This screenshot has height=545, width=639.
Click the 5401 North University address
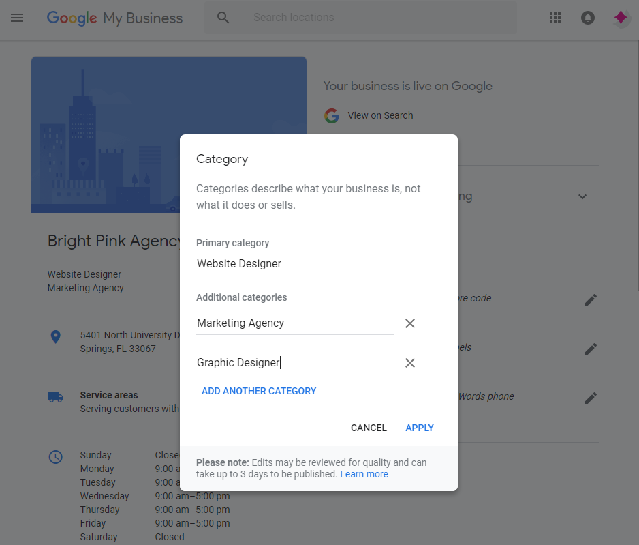(129, 342)
